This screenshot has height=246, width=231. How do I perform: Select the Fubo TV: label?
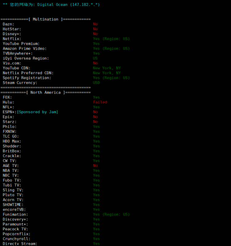coord(12,180)
